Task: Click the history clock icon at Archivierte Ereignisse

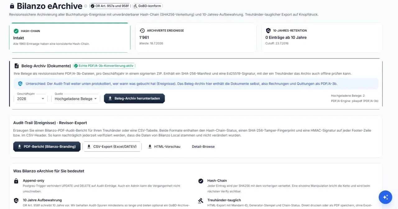Action: click(x=142, y=30)
